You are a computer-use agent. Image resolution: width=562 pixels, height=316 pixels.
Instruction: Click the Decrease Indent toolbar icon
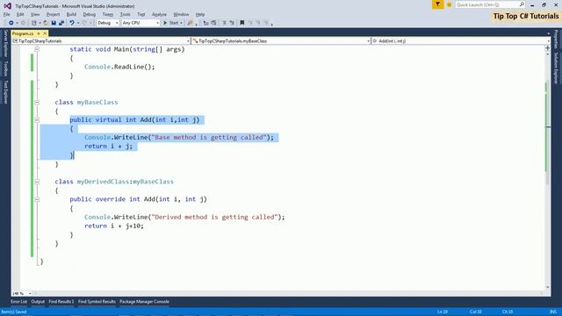pyautogui.click(x=205, y=23)
